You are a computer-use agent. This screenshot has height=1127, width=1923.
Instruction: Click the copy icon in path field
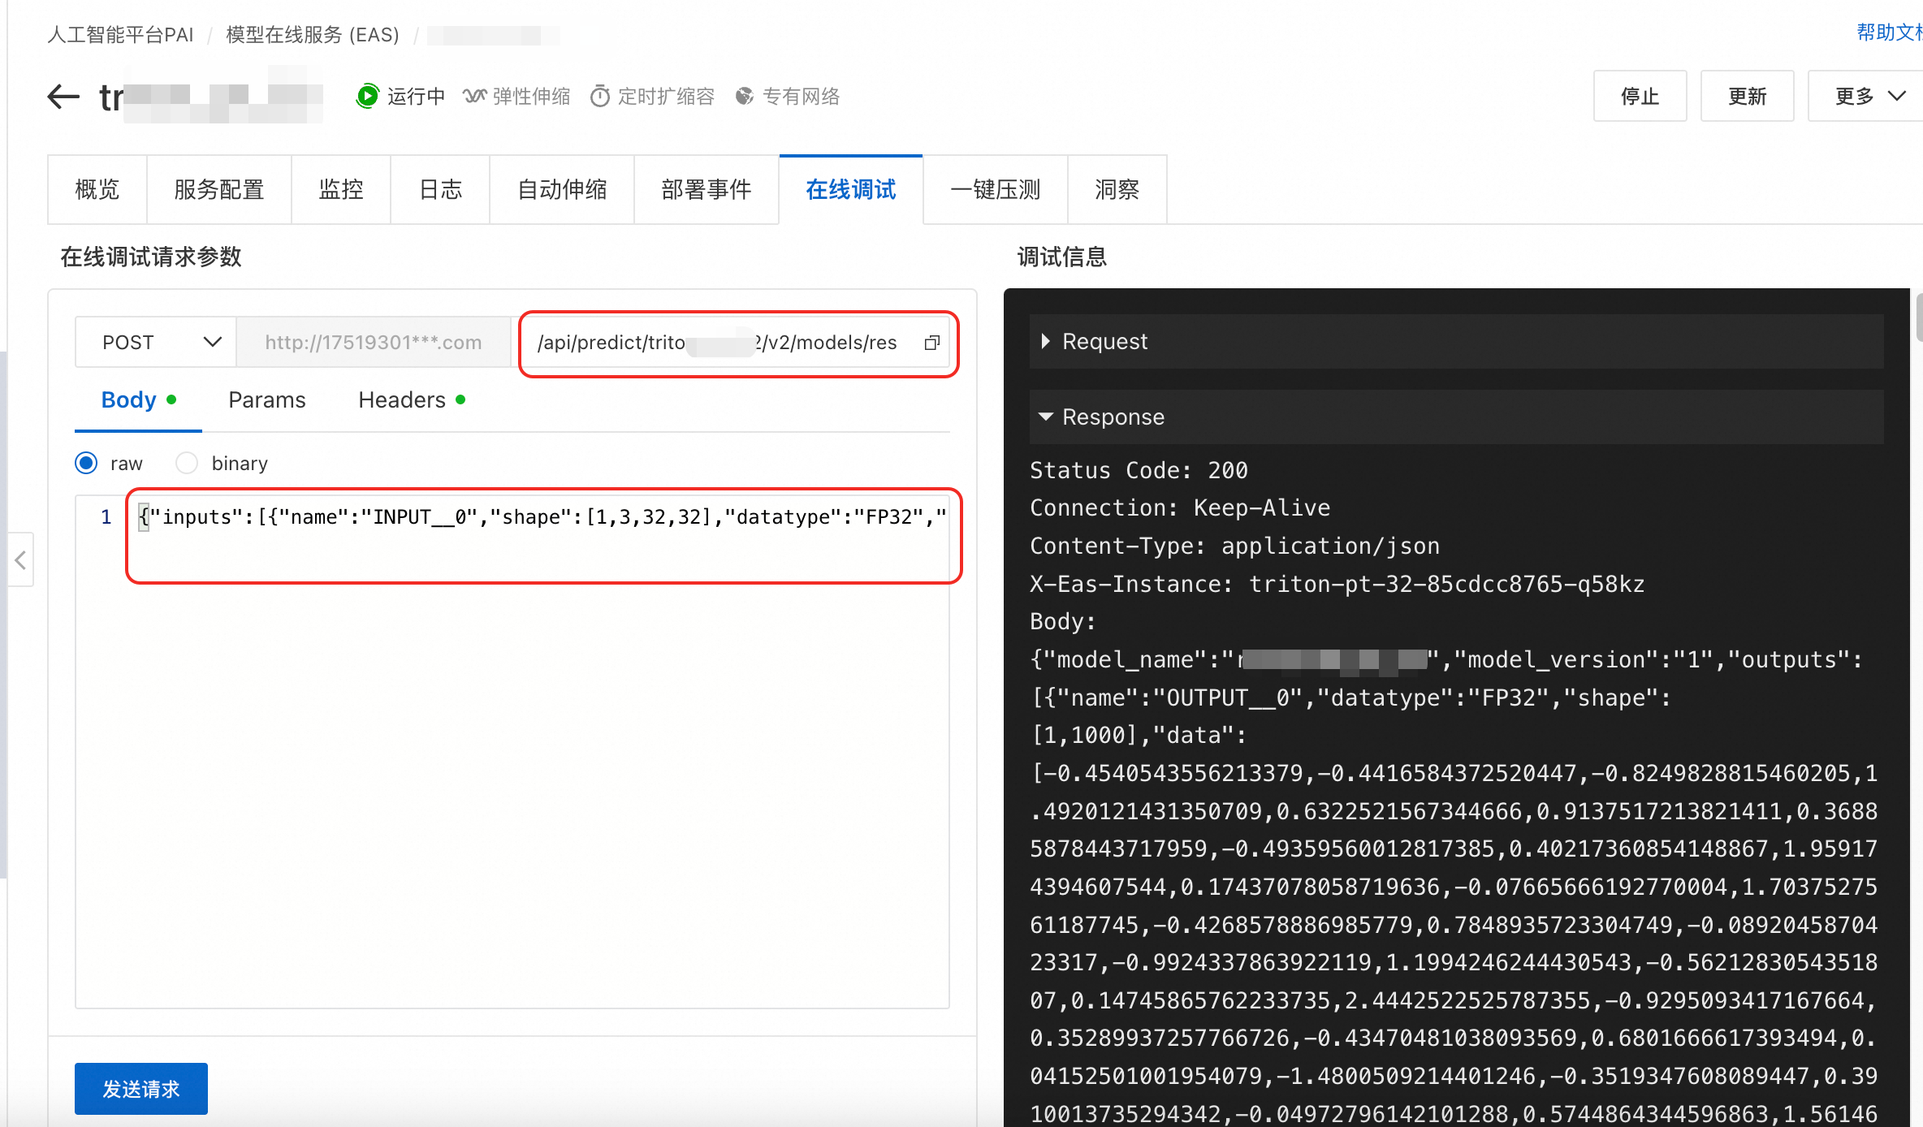932,343
